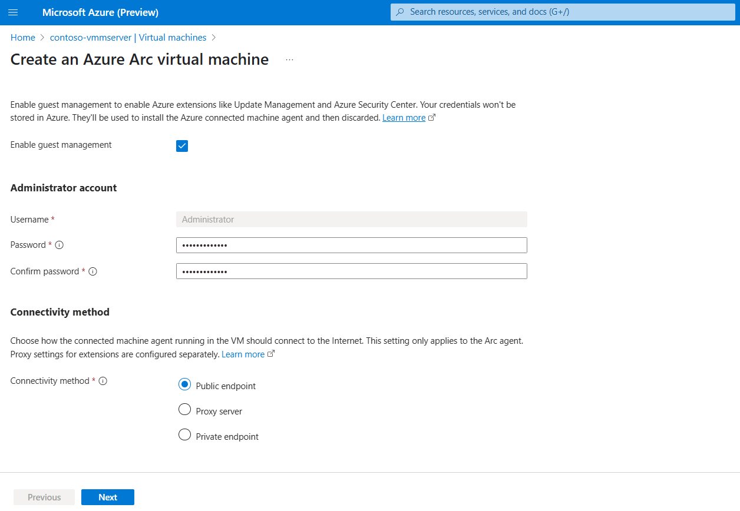Click external link icon after guest management Learn more
Screen dimensions: 740x511
coord(432,118)
